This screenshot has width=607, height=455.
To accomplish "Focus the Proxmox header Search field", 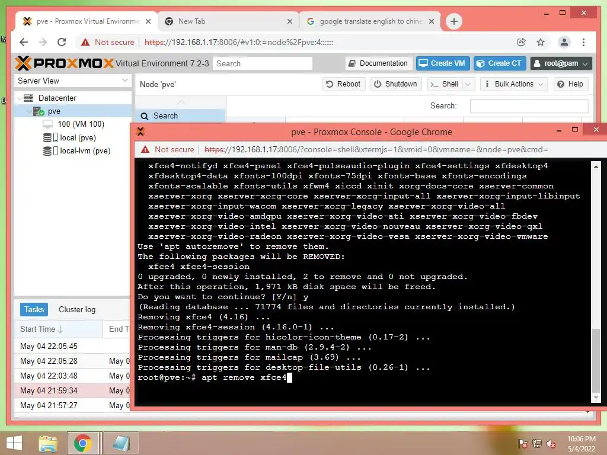I will 263,63.
